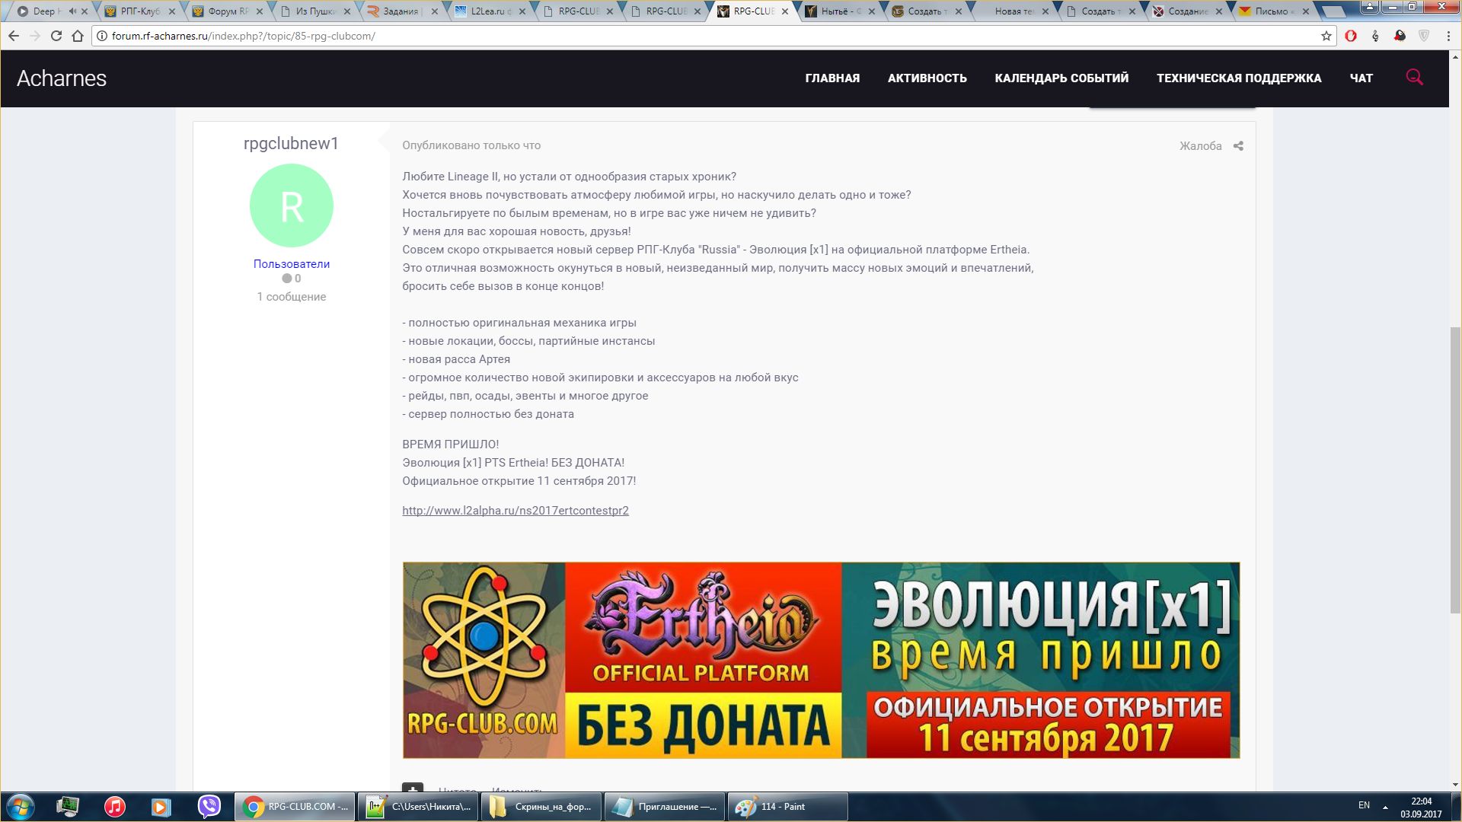
Task: Open the media player taskbar icon
Action: click(x=161, y=807)
